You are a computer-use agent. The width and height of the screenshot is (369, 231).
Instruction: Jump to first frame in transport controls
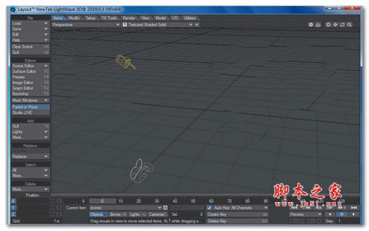coord(295,208)
